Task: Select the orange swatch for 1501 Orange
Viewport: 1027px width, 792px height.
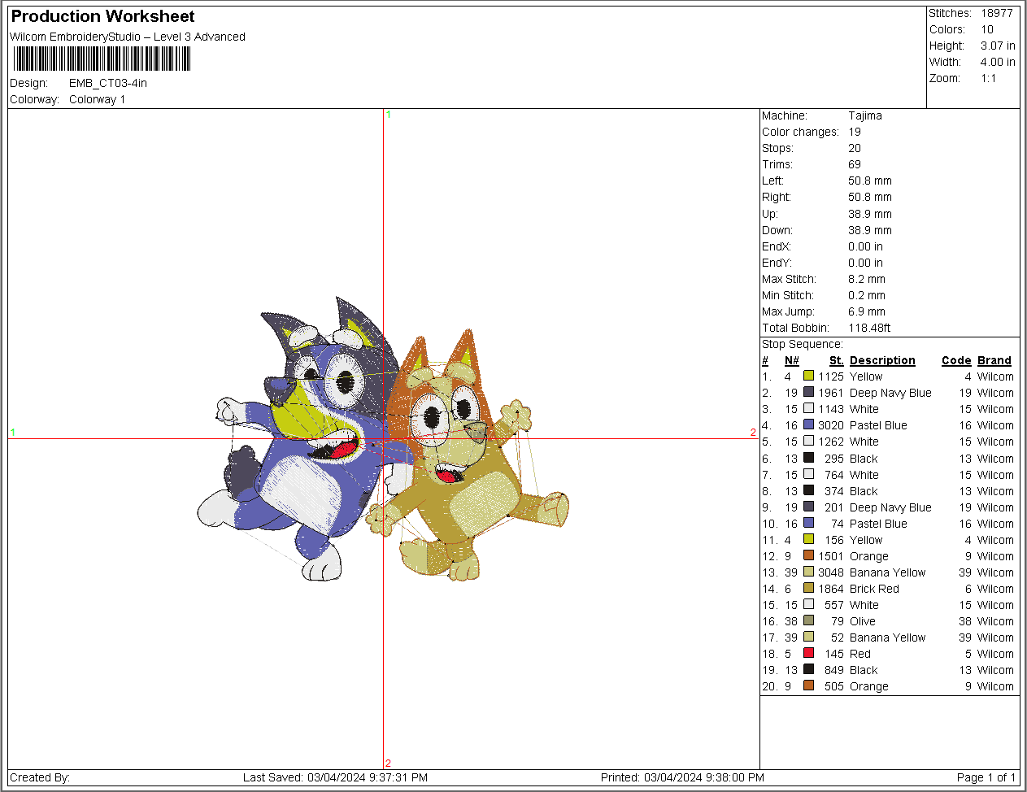Action: (808, 555)
